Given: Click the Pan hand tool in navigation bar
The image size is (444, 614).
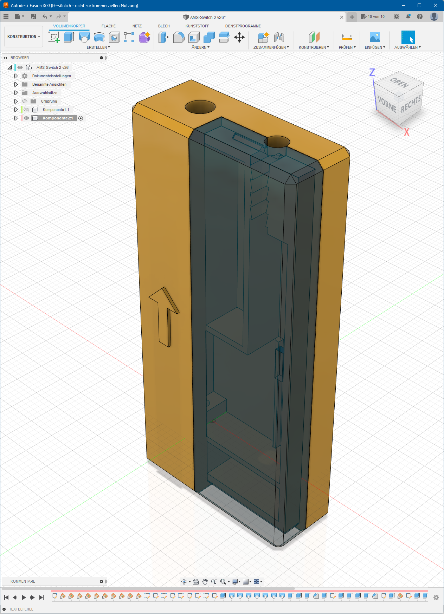Looking at the screenshot, I should (x=205, y=582).
